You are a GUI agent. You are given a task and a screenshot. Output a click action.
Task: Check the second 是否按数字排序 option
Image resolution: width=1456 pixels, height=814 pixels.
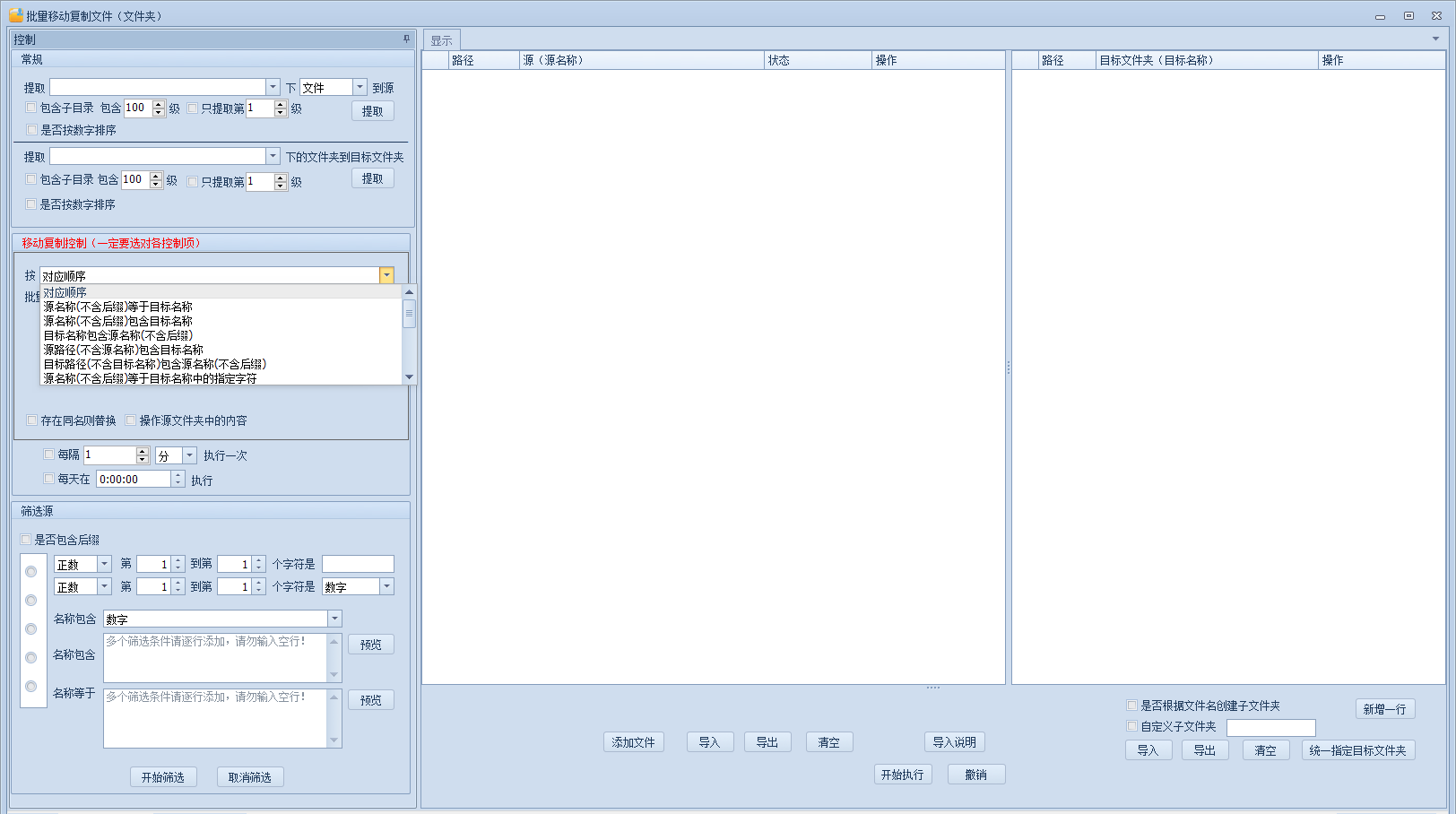tap(31, 204)
